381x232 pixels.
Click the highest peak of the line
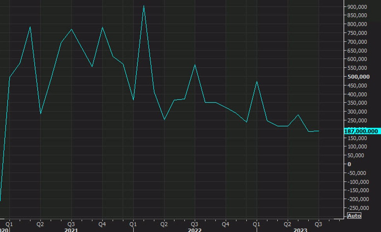[144, 6]
